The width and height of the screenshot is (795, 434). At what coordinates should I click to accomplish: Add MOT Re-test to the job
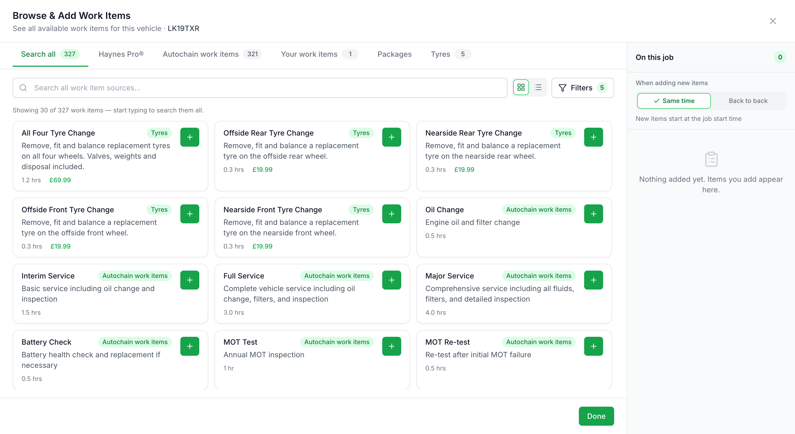[593, 346]
